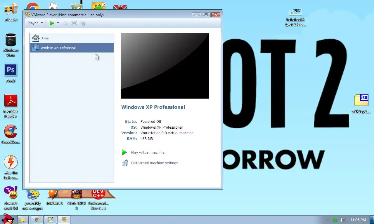Expand the power options arrow beside Play
Image resolution: width=374 pixels, height=224 pixels.
coord(58,23)
